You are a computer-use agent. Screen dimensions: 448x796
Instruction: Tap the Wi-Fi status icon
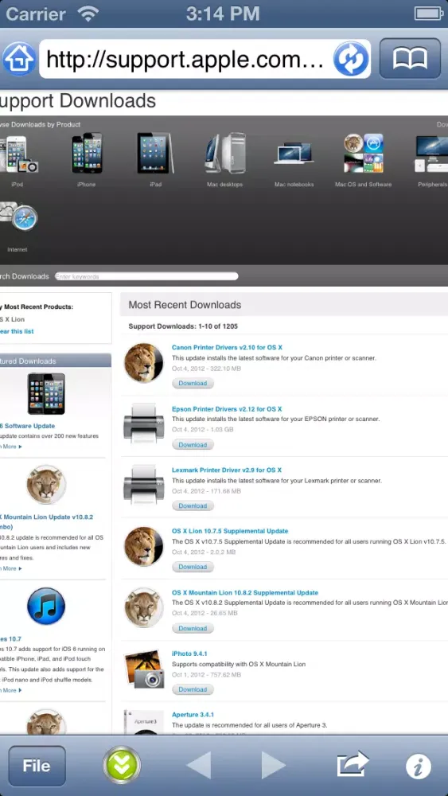tap(88, 14)
